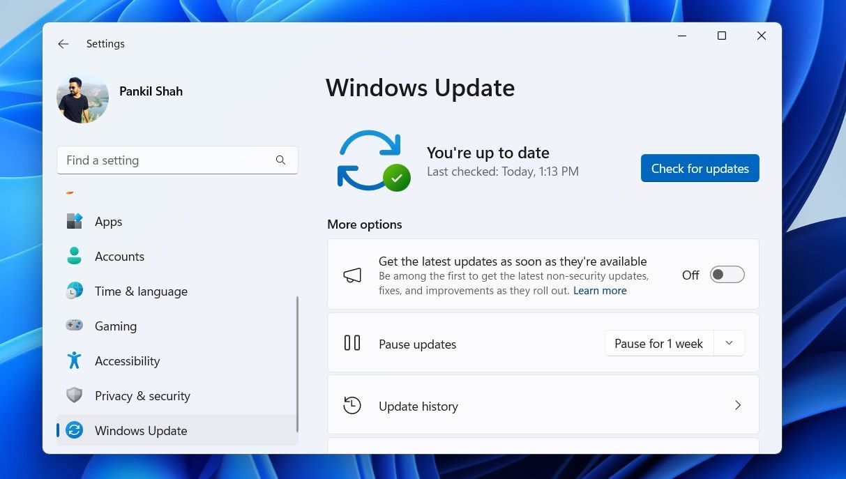Open Gaming settings via its controller icon

coord(74,326)
